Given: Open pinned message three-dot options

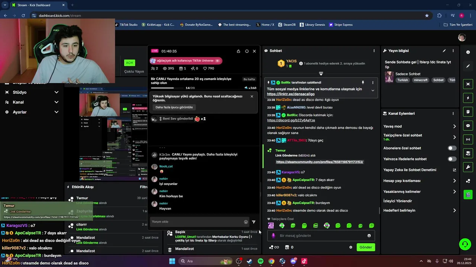Looking at the screenshot, I should tap(373, 82).
